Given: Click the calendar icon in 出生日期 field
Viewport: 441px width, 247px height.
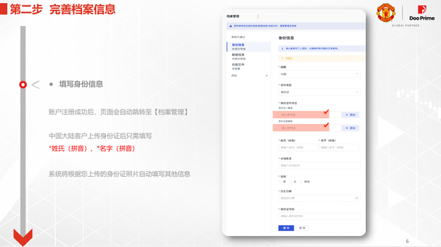Looking at the screenshot, I should pos(356,198).
